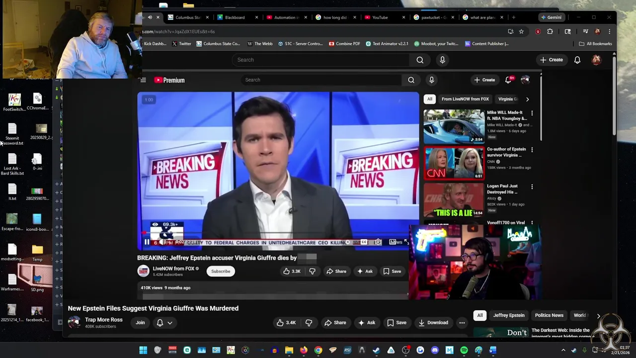Image resolution: width=636 pixels, height=358 pixels.
Task: Like the Trap More Ross video
Action: [x=286, y=323]
